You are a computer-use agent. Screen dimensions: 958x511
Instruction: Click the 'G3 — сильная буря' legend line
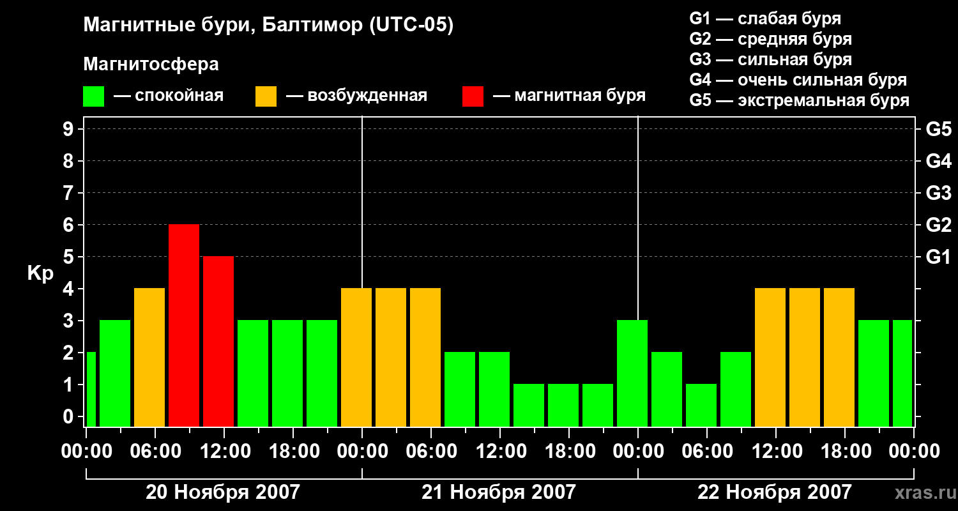[770, 59]
